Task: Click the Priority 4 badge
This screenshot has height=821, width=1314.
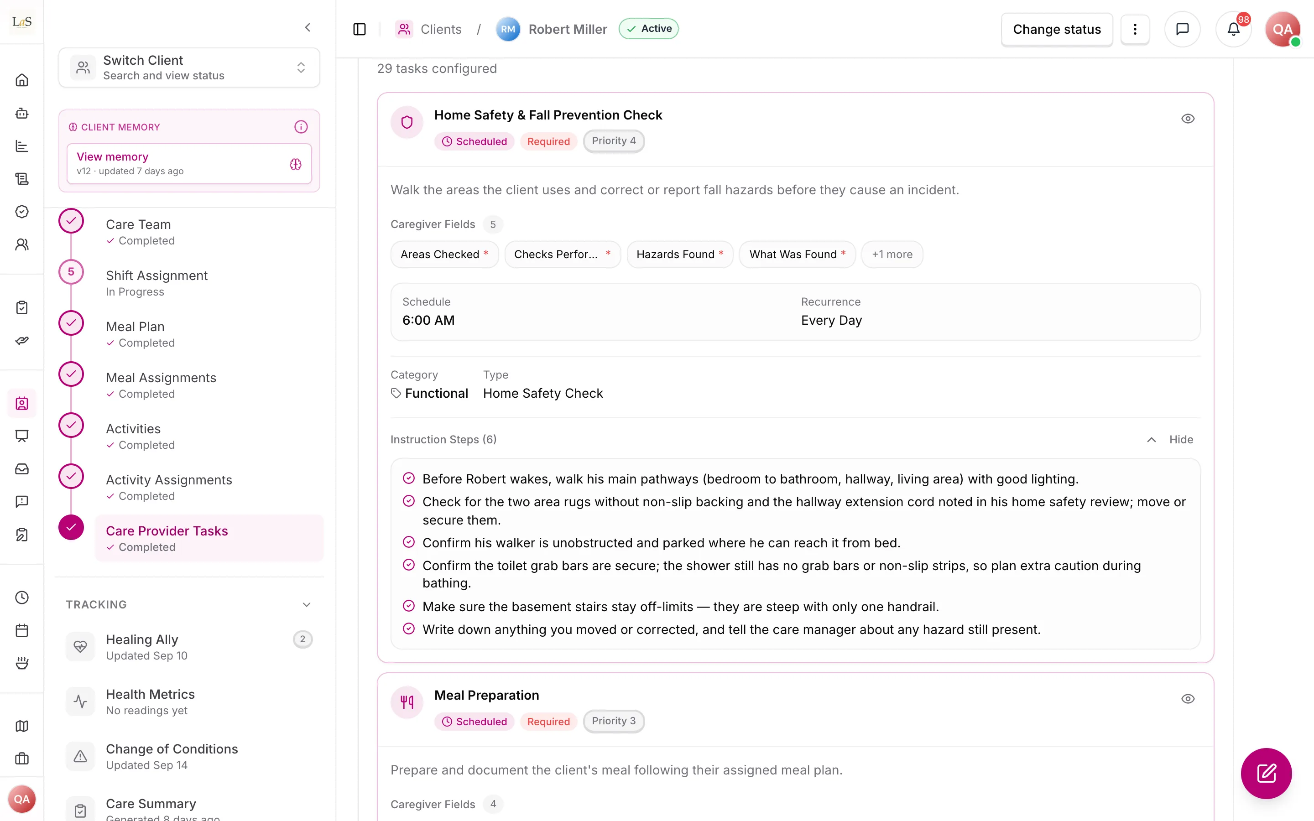Action: point(614,141)
